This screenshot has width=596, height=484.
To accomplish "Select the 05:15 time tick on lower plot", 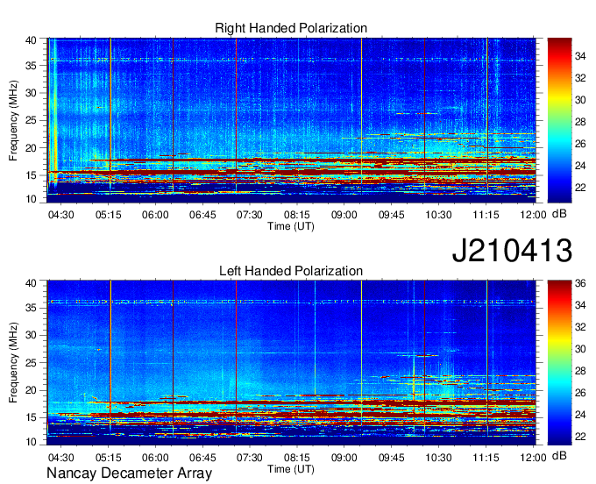I will [x=109, y=458].
